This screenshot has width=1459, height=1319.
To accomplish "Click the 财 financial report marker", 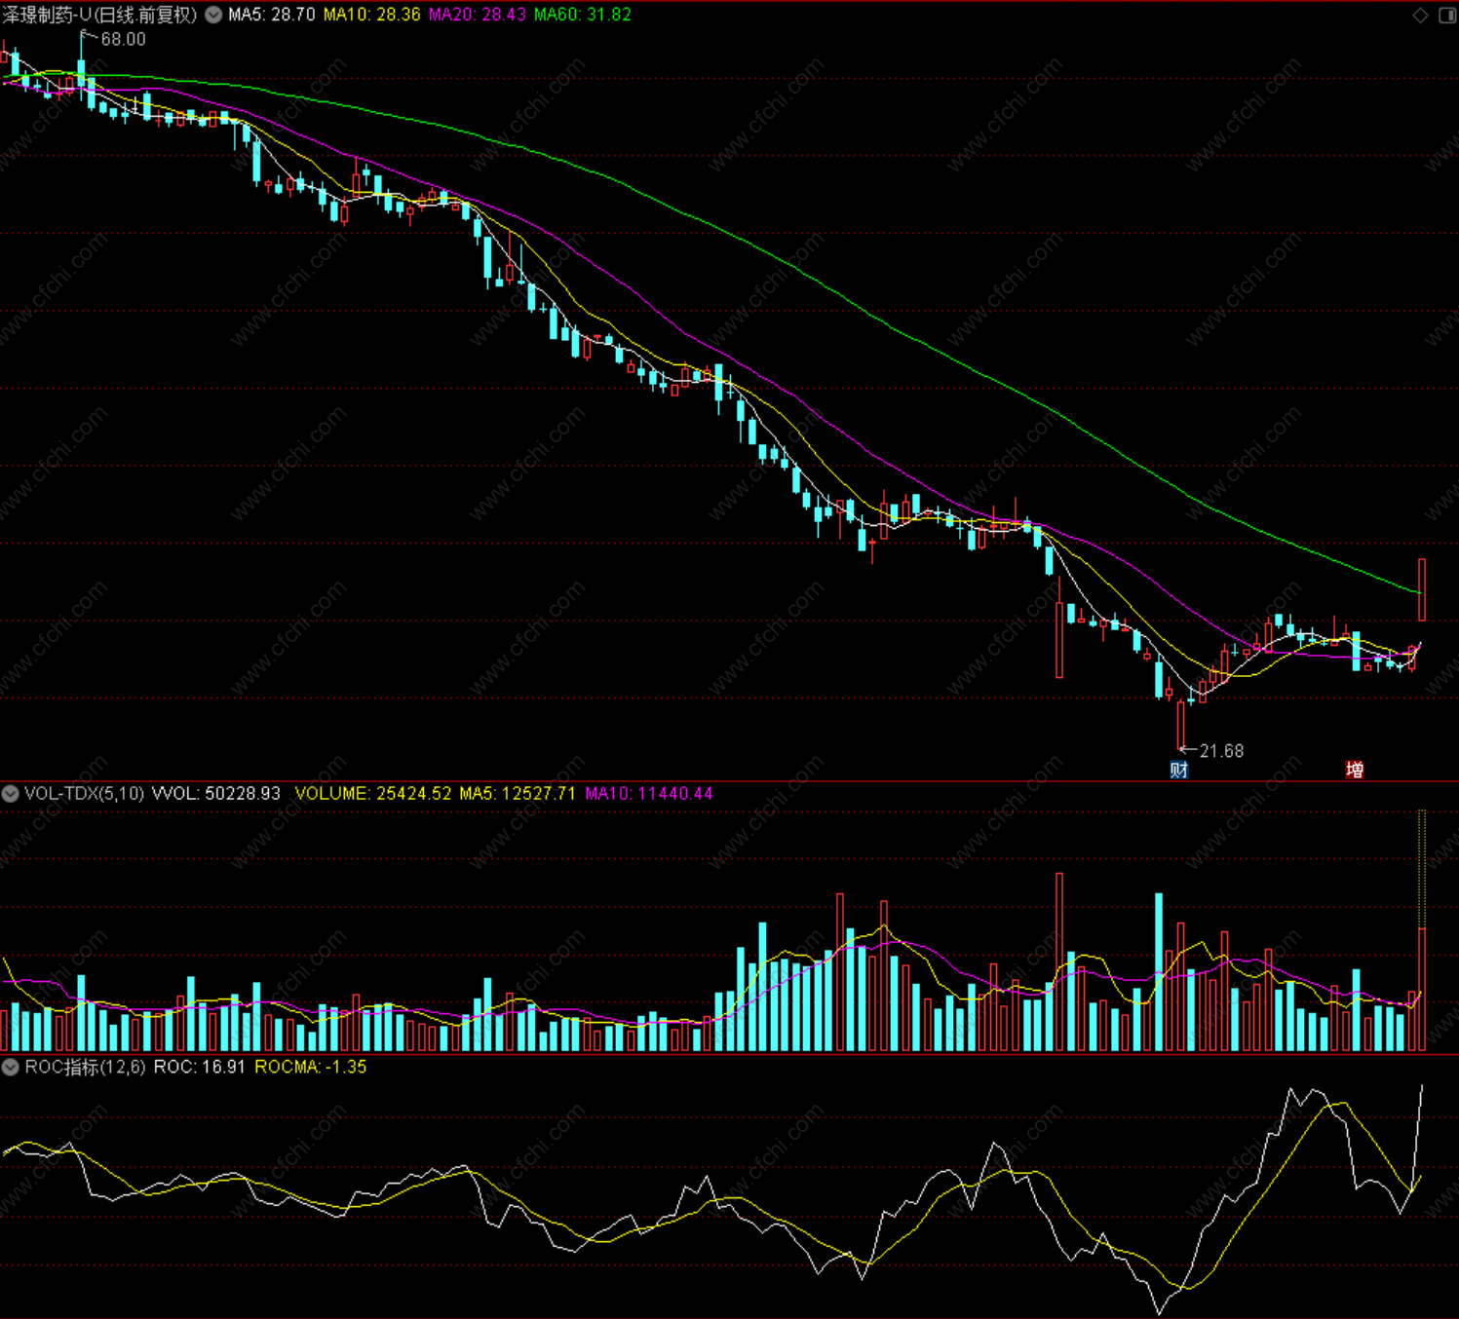I will coord(1178,770).
